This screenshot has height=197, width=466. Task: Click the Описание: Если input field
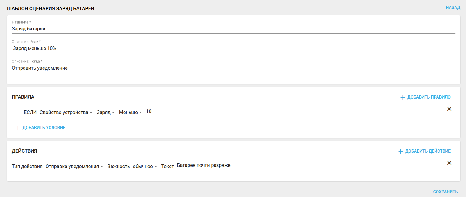point(233,49)
